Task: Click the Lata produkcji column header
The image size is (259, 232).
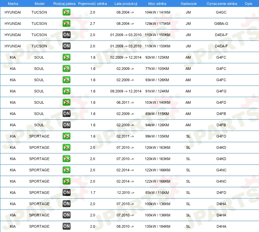Action: 126,4
